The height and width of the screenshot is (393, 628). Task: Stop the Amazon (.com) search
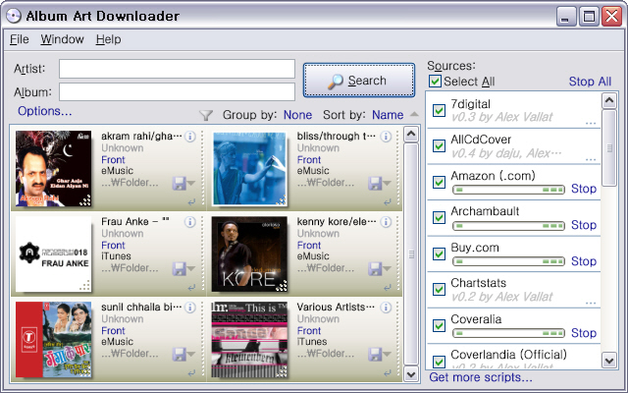click(584, 189)
